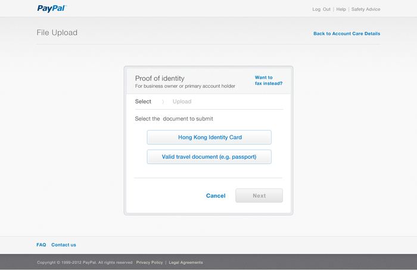Click the File Upload heading
The image size is (417, 270).
click(57, 32)
